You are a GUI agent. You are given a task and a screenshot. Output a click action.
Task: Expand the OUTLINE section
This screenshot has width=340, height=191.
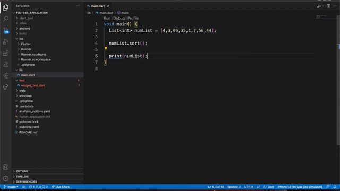click(22, 171)
